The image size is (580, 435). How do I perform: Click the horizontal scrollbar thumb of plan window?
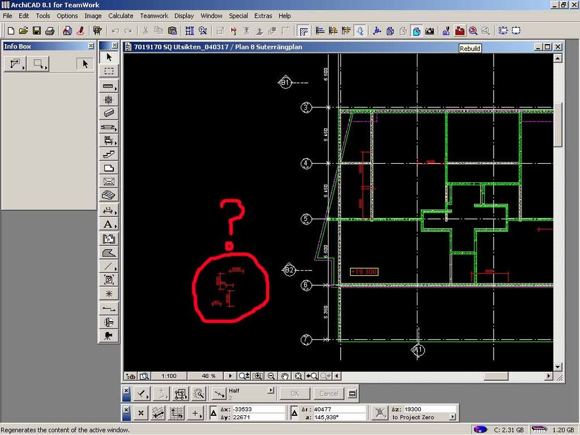point(496,376)
